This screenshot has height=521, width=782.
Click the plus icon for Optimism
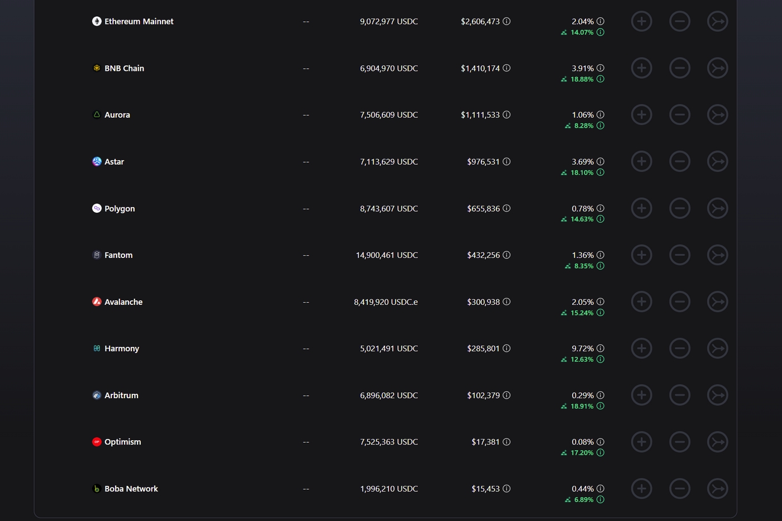pos(641,442)
